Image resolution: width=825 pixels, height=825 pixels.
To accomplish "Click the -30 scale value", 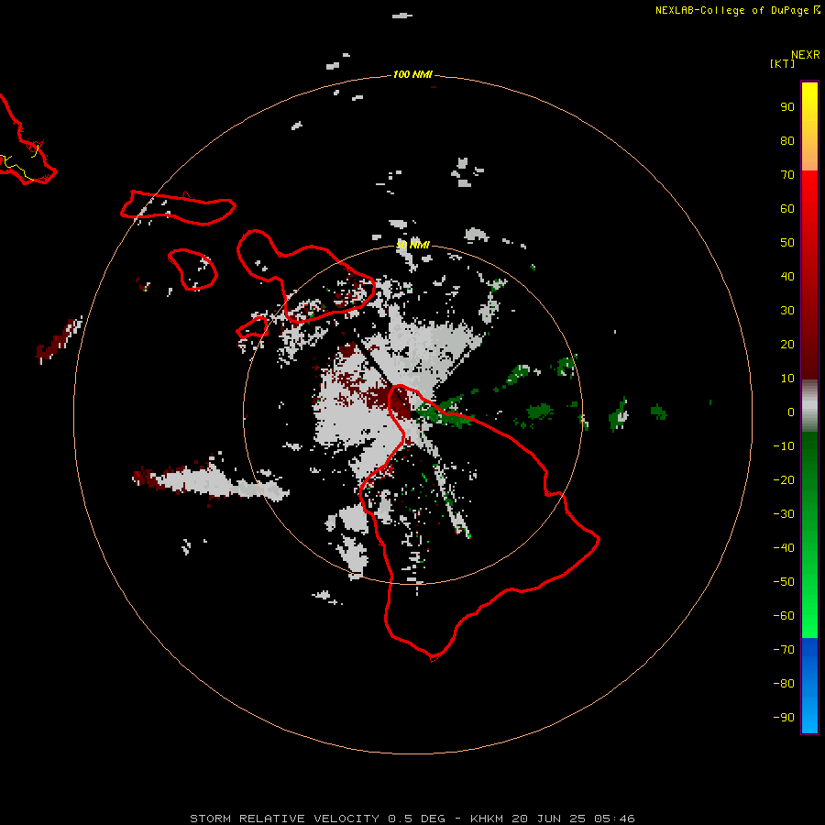I will click(x=784, y=514).
